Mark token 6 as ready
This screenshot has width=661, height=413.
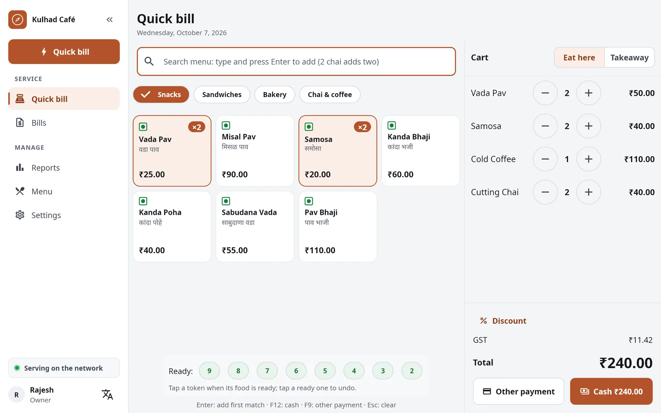(296, 371)
